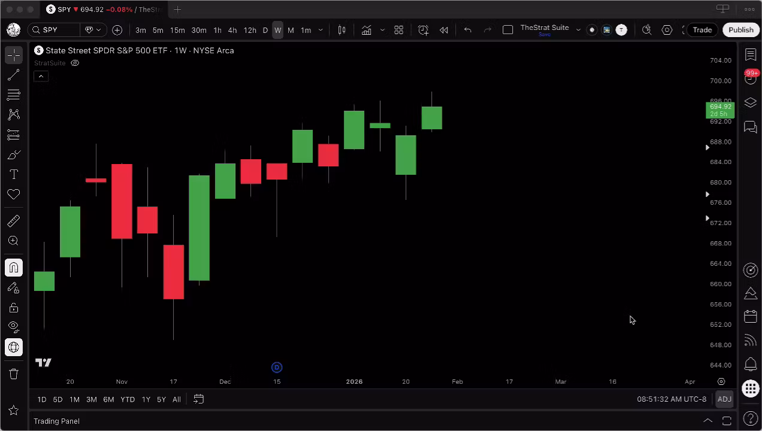Open the Fibonacci retracement tools
The height and width of the screenshot is (431, 762).
pos(13,95)
